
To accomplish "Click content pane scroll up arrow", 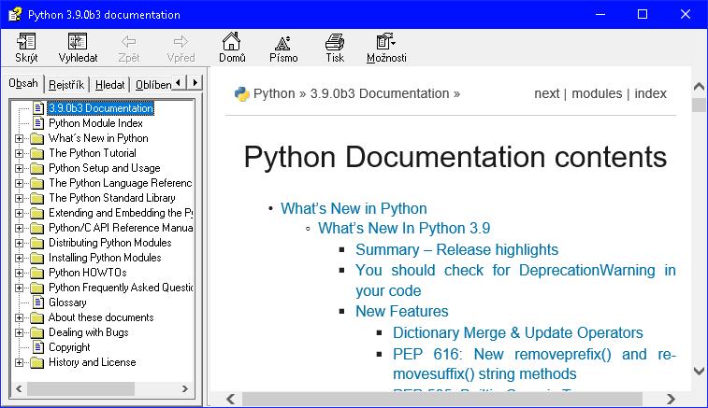I will pos(699,87).
